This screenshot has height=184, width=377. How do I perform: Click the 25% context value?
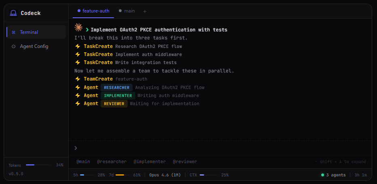click(x=225, y=175)
